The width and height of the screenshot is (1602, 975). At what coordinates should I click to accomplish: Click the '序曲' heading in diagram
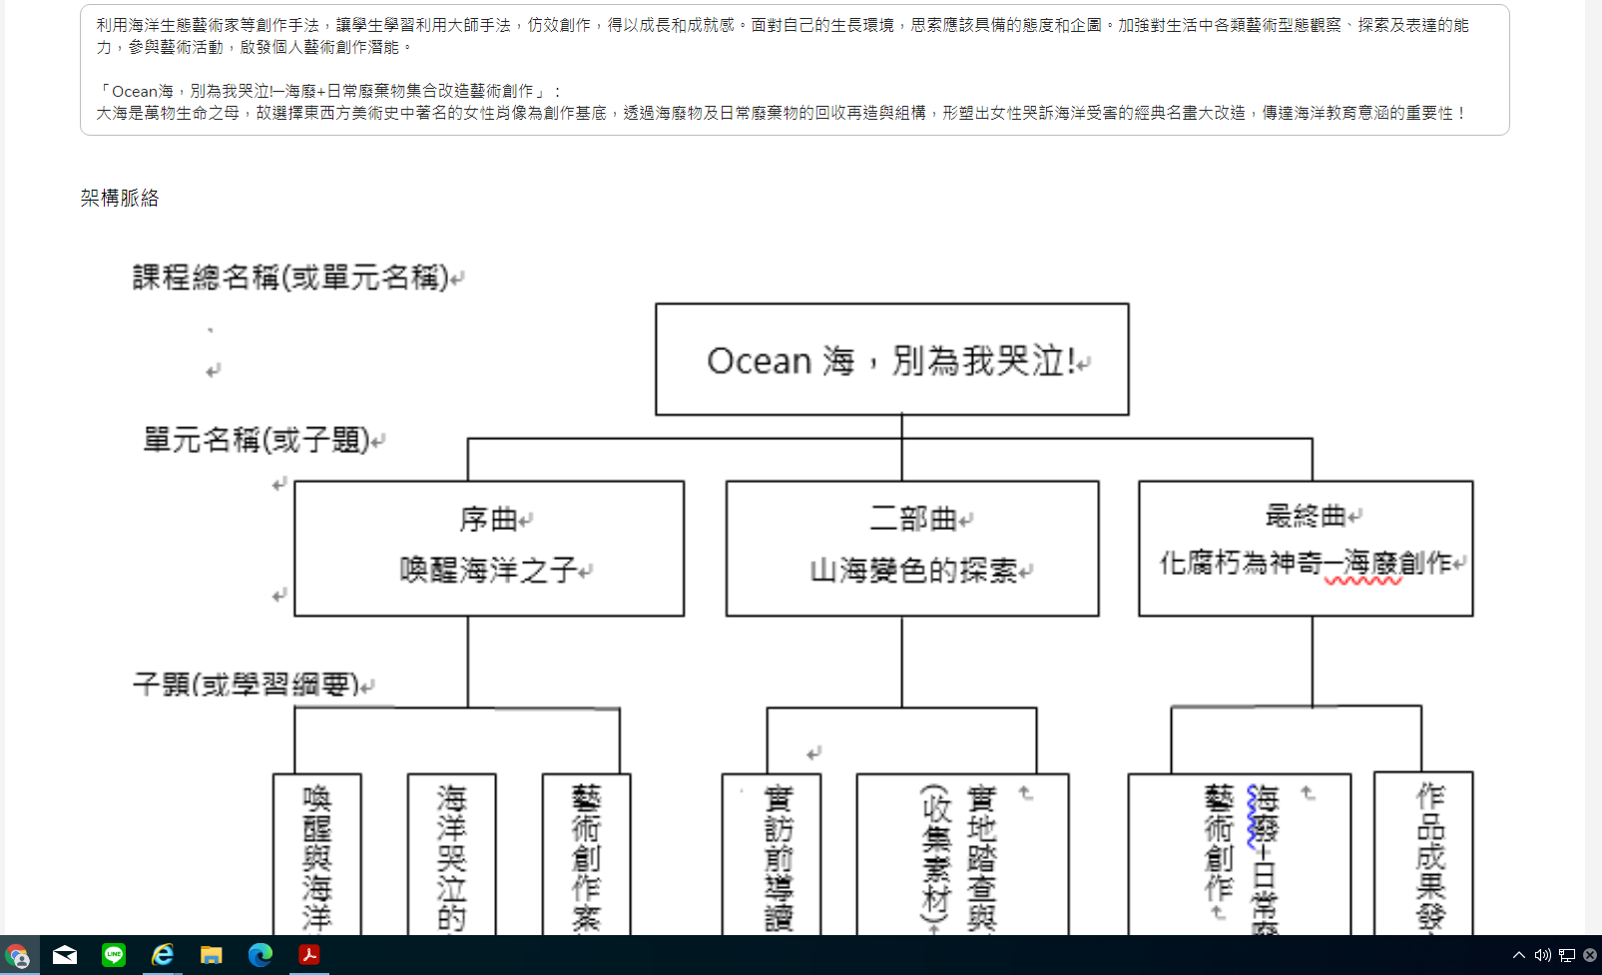488,519
